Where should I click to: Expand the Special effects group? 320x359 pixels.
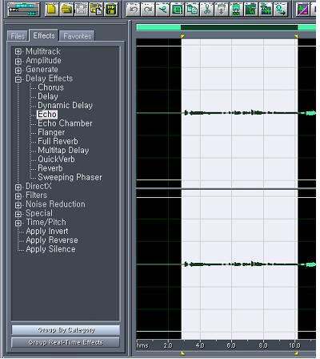[18, 214]
